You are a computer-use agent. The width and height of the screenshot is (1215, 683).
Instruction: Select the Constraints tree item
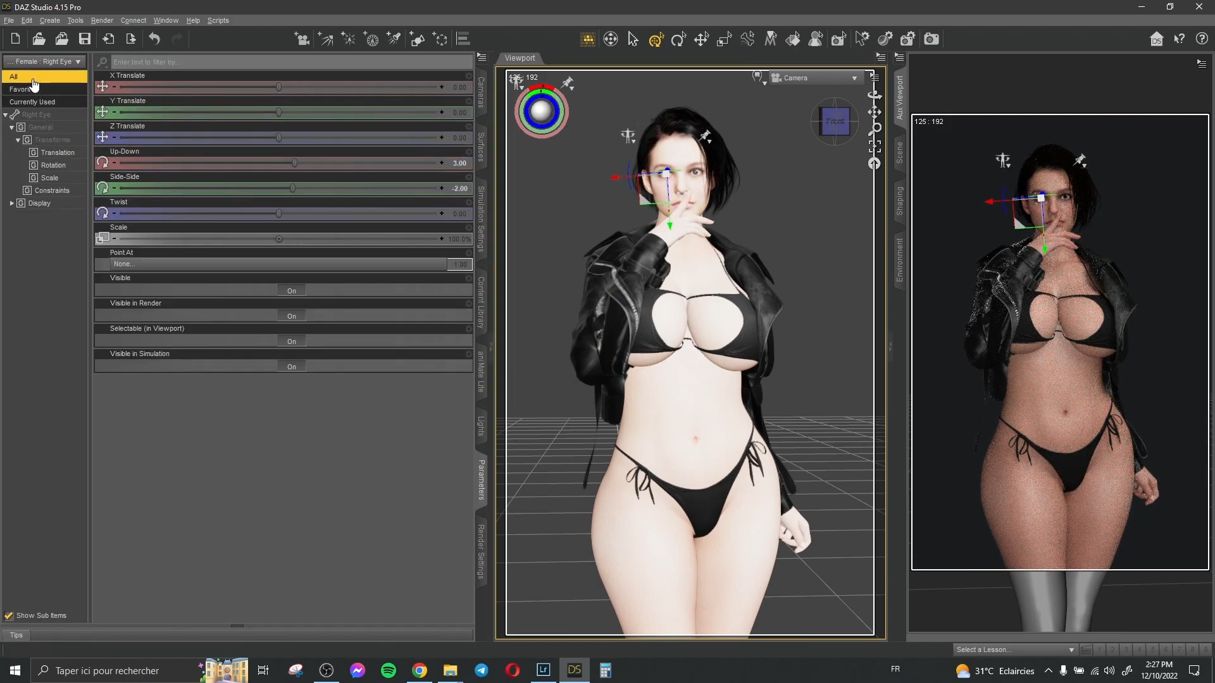point(52,191)
